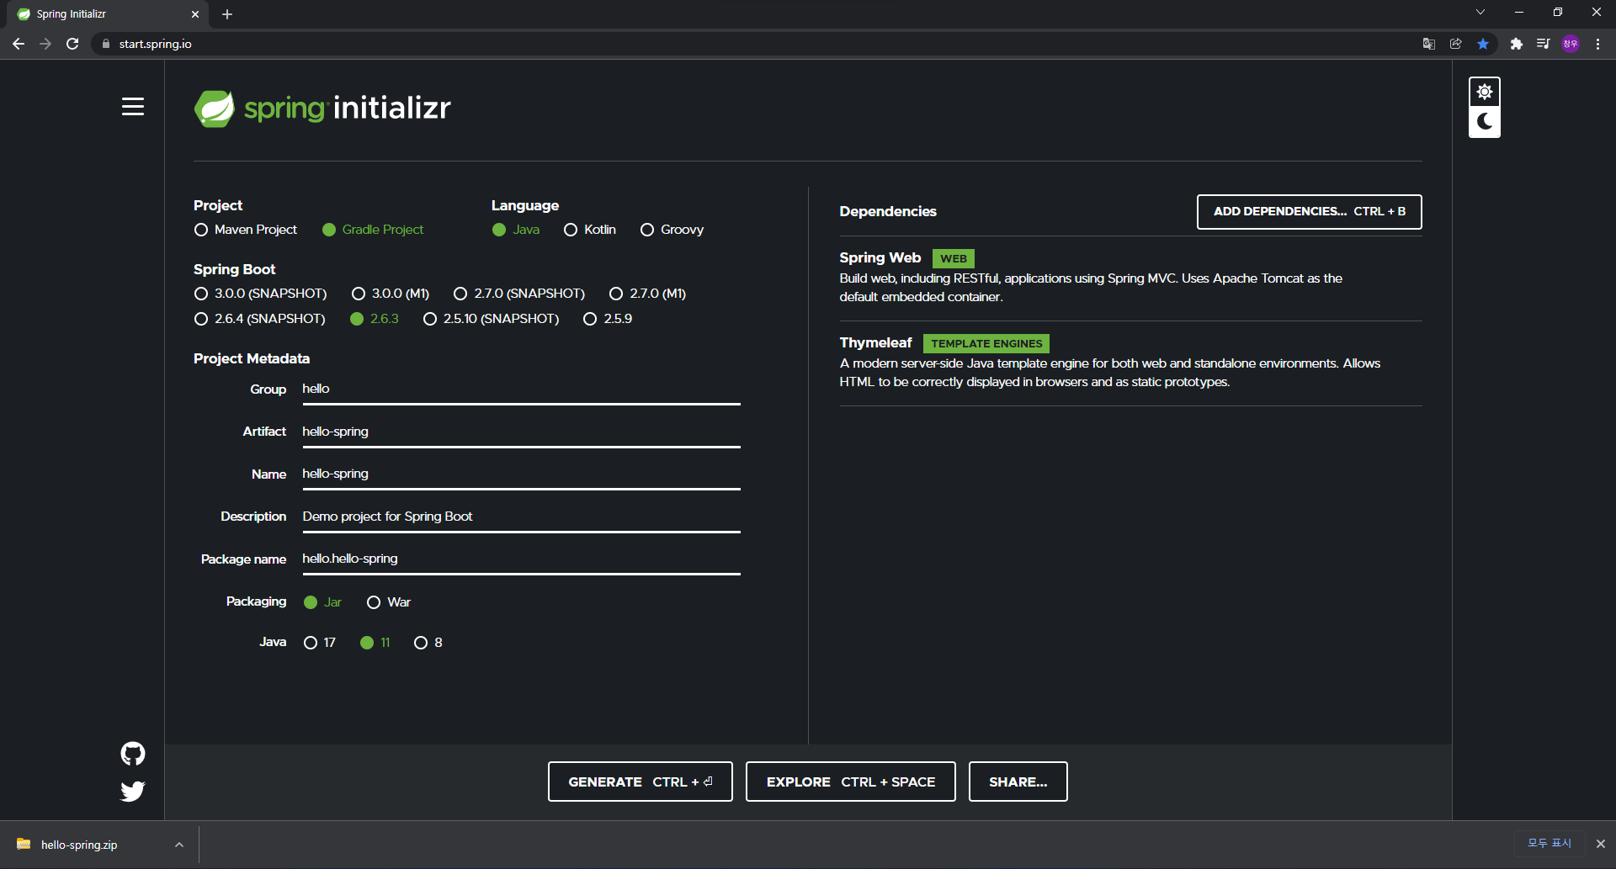Click the Artifact input field
Screen dimensions: 1616x869
point(521,432)
